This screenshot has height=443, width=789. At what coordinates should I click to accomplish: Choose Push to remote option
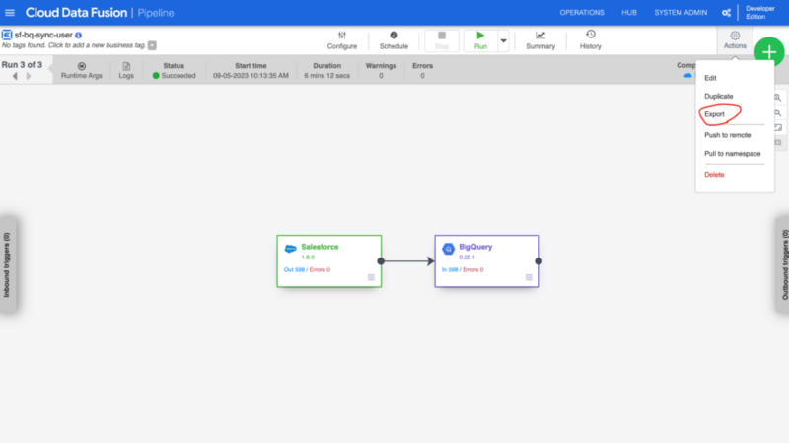[727, 135]
